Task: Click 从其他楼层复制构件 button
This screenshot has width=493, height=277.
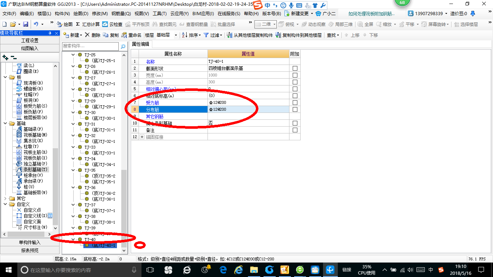Action: pyautogui.click(x=250, y=35)
